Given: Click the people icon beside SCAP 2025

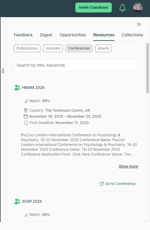Looking at the screenshot, I should pos(17,201).
